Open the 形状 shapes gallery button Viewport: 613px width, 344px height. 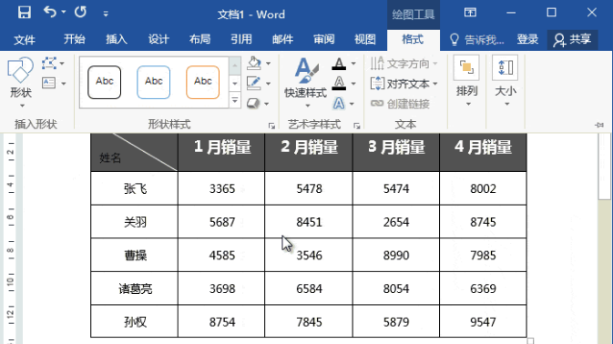coord(21,82)
